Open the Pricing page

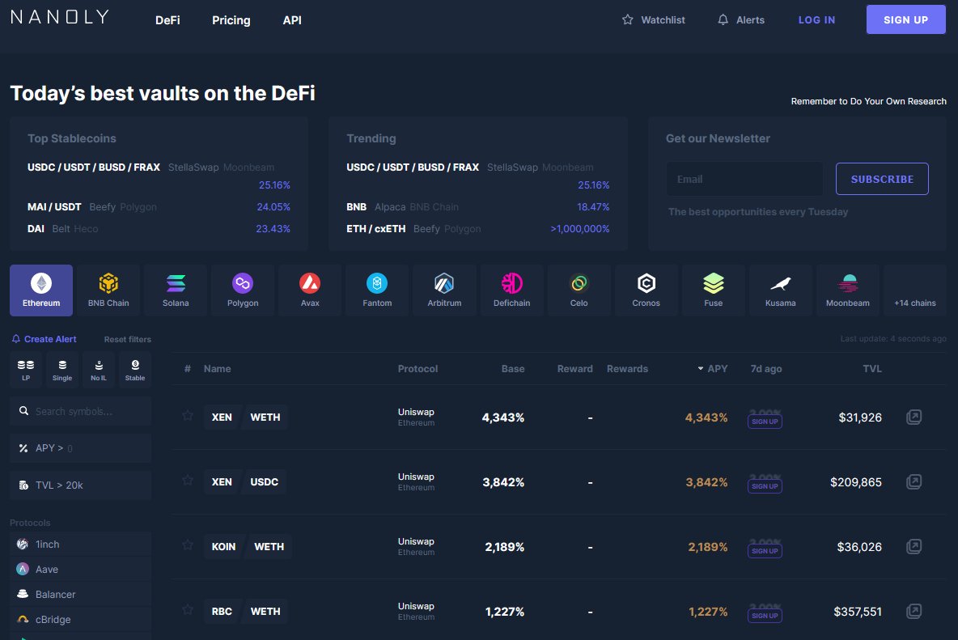[231, 20]
